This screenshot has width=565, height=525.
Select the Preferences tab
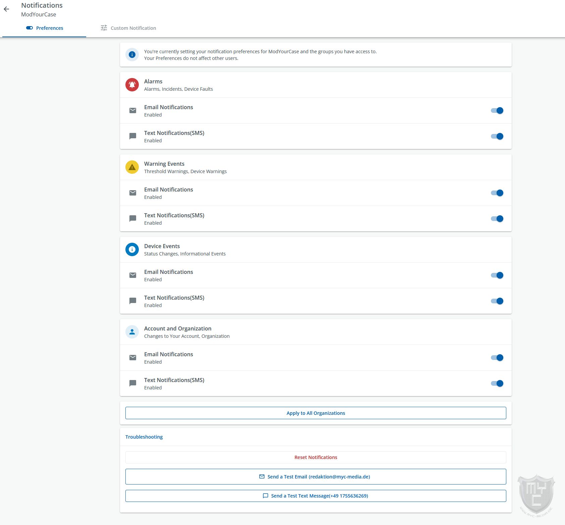[45, 28]
